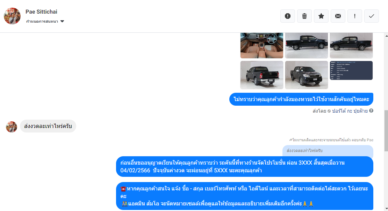388x211 pixels.
Task: Open the black pickup front-angle photo
Action: click(306, 75)
